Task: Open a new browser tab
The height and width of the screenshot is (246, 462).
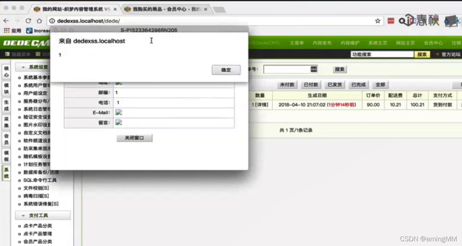Action: coord(219,9)
